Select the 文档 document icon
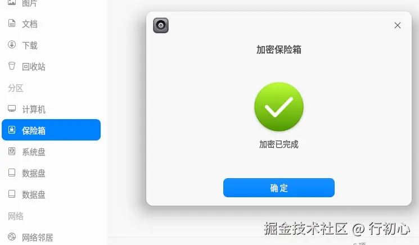The image size is (419, 245). click(x=12, y=24)
